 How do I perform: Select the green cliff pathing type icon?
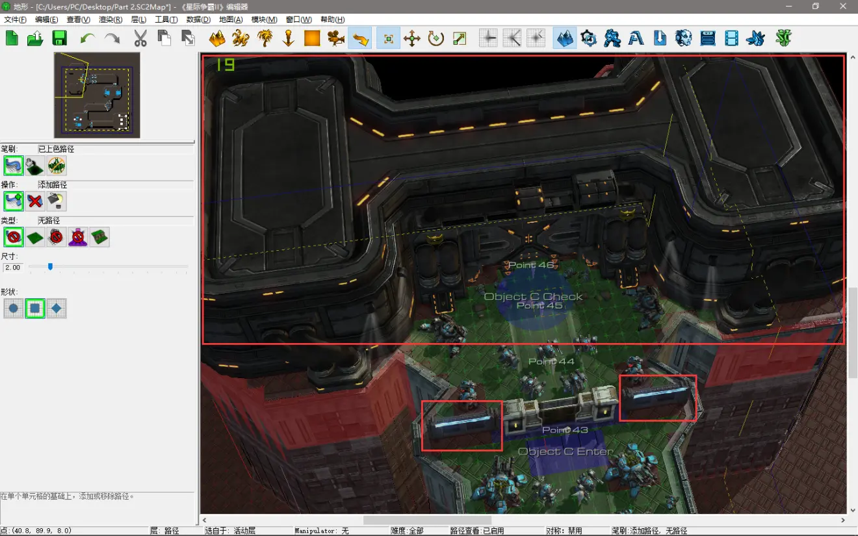click(99, 237)
